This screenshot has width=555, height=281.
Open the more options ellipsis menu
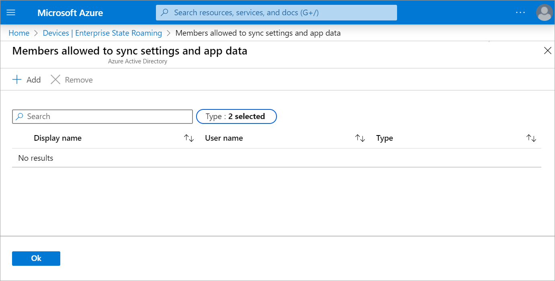pyautogui.click(x=520, y=12)
